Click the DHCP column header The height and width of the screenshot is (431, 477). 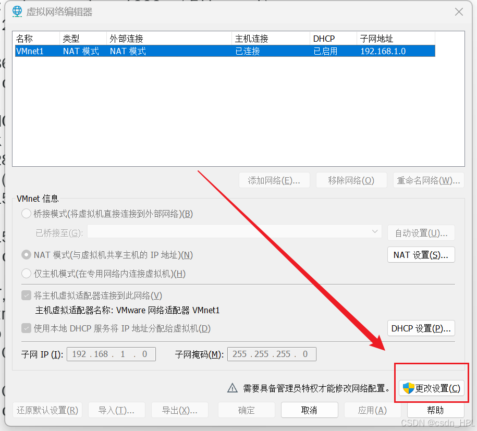334,39
